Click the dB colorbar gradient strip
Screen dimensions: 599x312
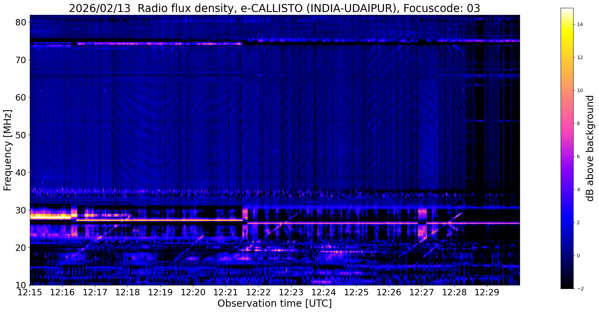(567, 148)
